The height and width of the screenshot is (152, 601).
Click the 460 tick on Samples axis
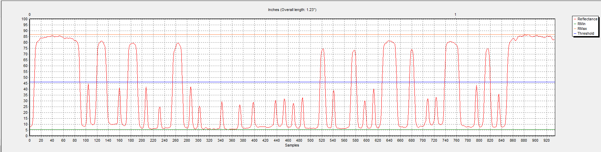(x=288, y=140)
